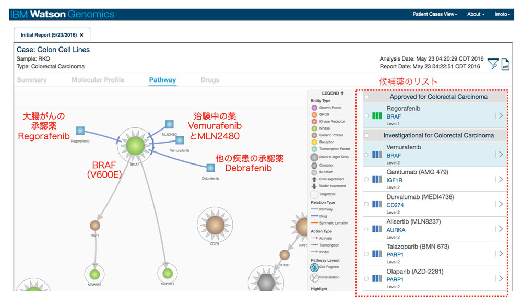Expand Vemurafenib details chevron
Viewport: 522px width, 305px height.
[501, 154]
